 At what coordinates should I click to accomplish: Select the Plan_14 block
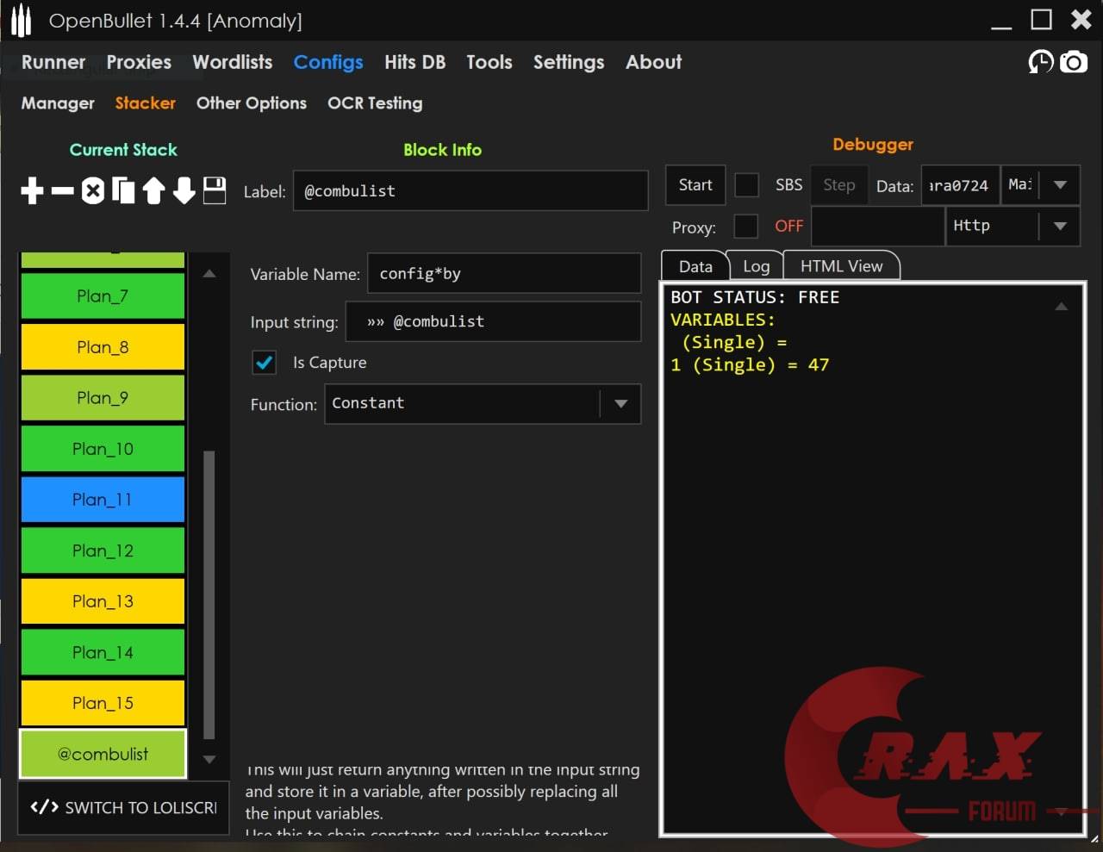click(x=103, y=652)
